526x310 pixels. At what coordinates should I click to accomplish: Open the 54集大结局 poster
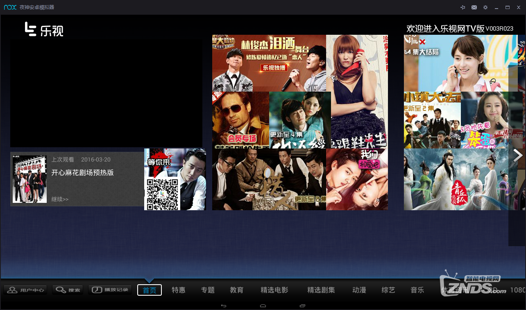461,63
